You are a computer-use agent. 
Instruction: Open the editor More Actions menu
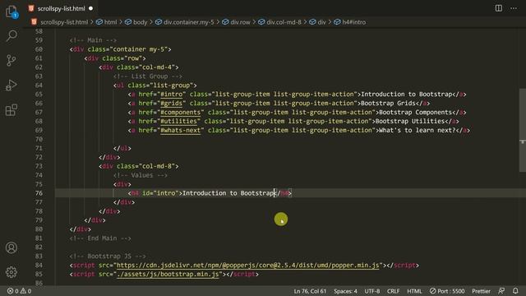pyautogui.click(x=514, y=8)
